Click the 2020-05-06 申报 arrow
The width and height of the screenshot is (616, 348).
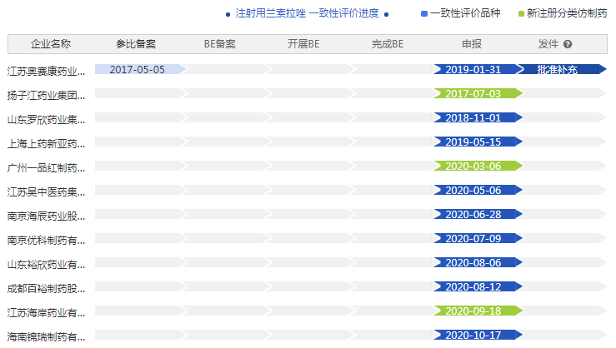(478, 190)
